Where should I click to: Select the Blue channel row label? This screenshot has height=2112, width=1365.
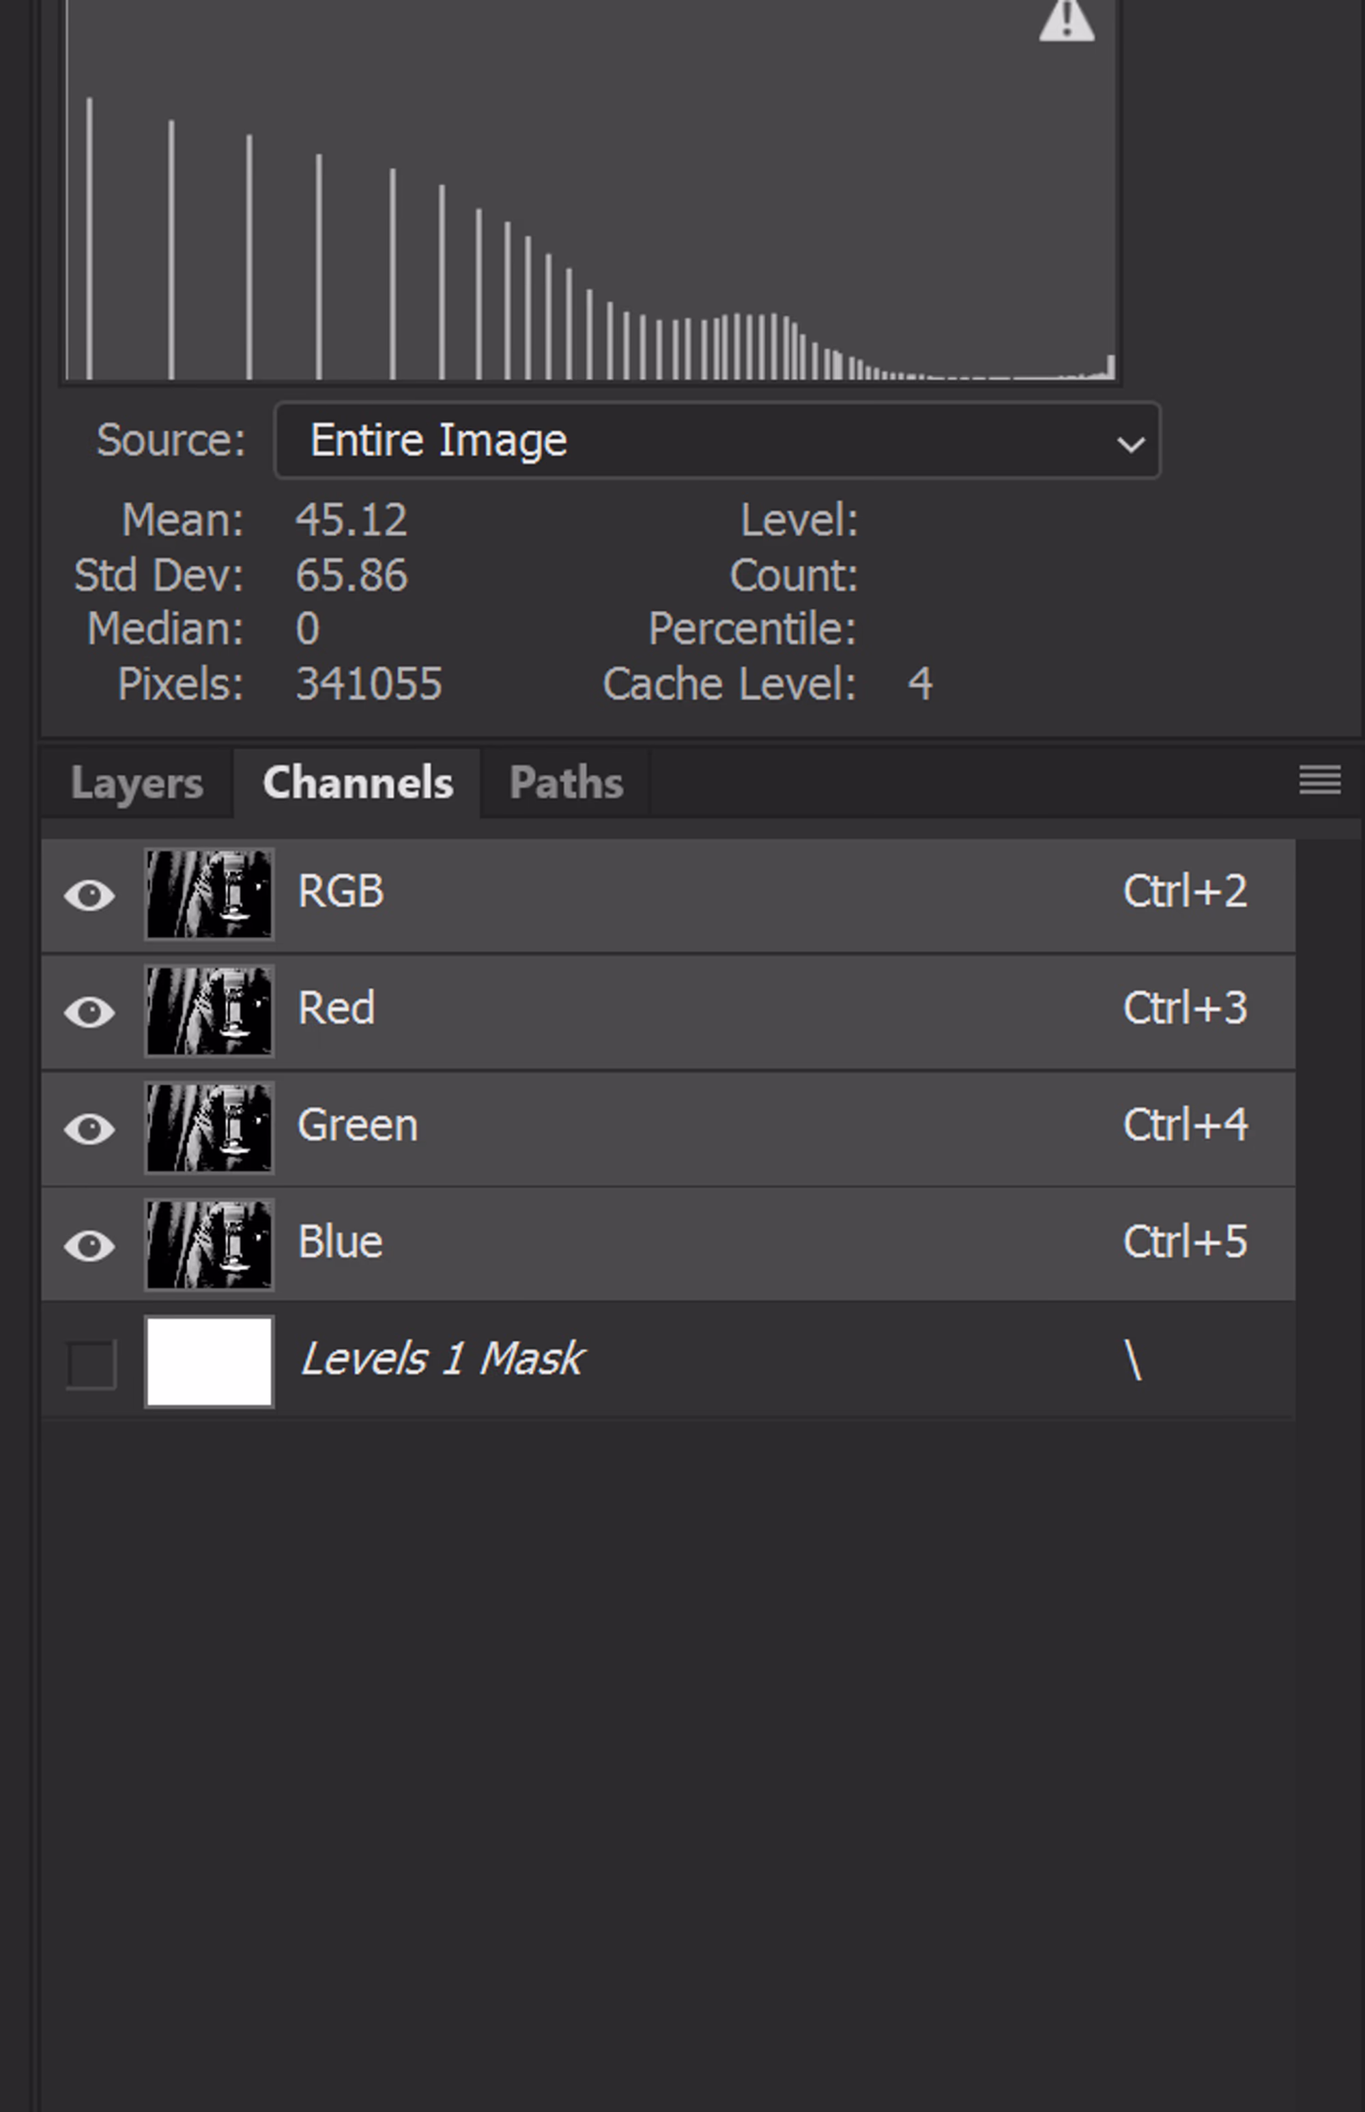click(341, 1242)
